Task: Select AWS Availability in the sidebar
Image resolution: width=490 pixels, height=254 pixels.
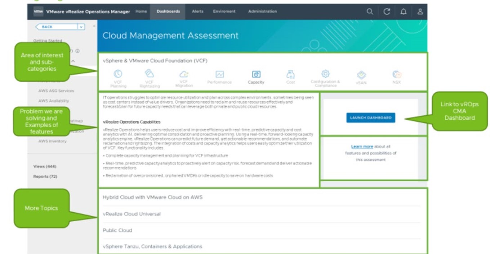Action: [x=54, y=101]
